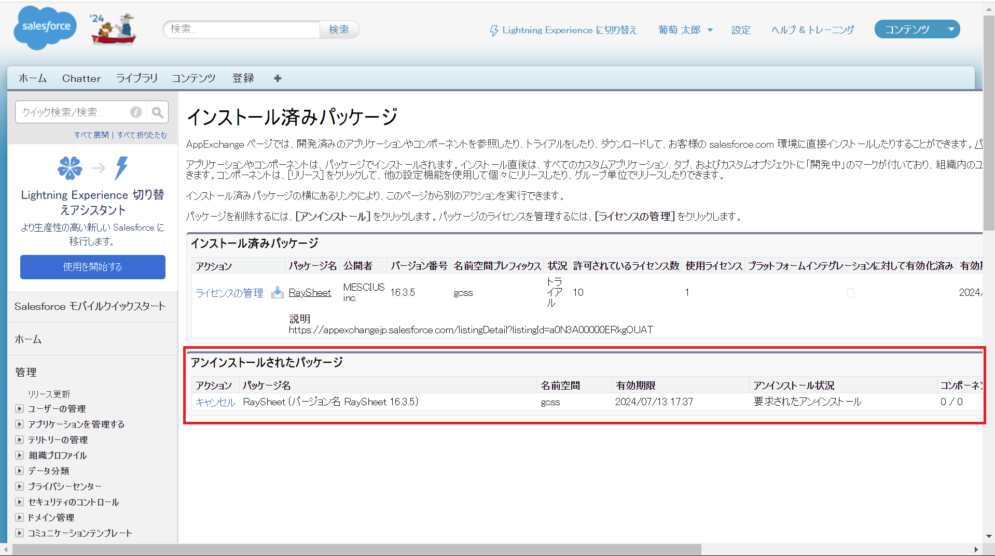Screen dimensions: 995x556
Task: Click the ホーム item in sidebar
Action: click(28, 339)
